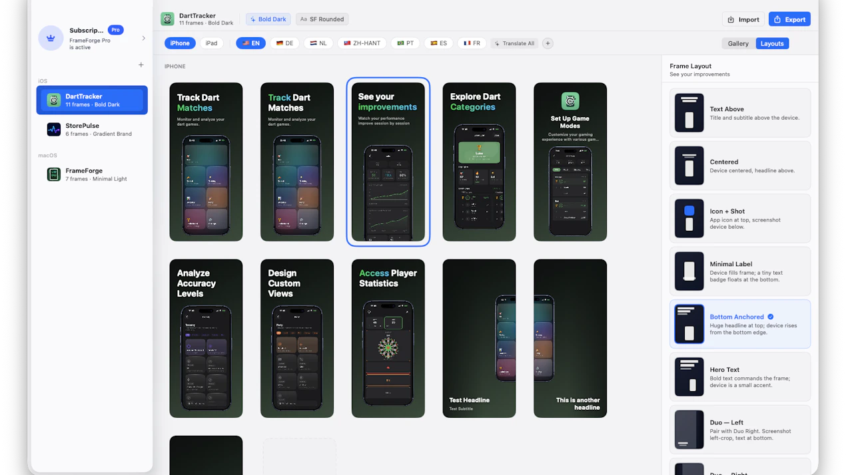846x475 pixels.
Task: Select the Test Headline frame
Action: [x=479, y=339]
